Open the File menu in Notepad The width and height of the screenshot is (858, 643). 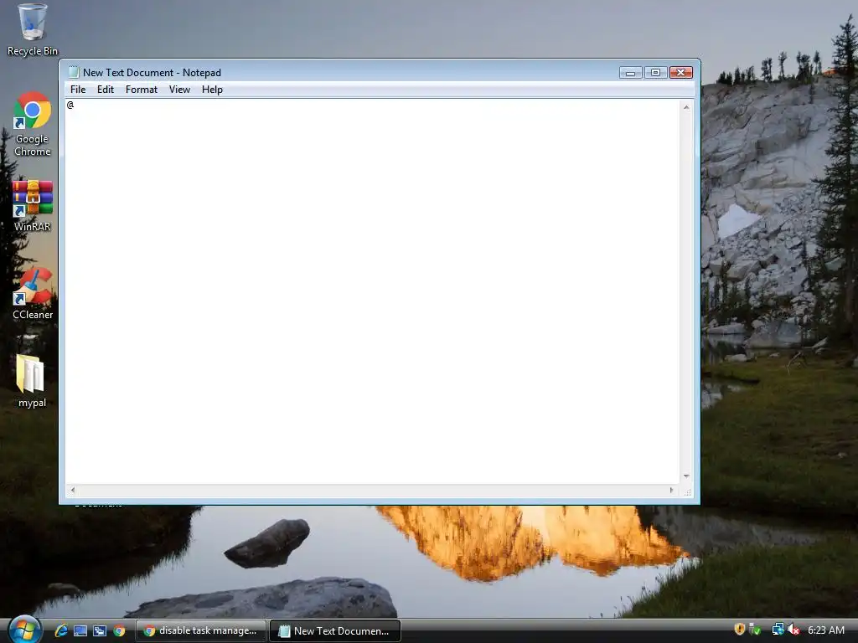[78, 90]
